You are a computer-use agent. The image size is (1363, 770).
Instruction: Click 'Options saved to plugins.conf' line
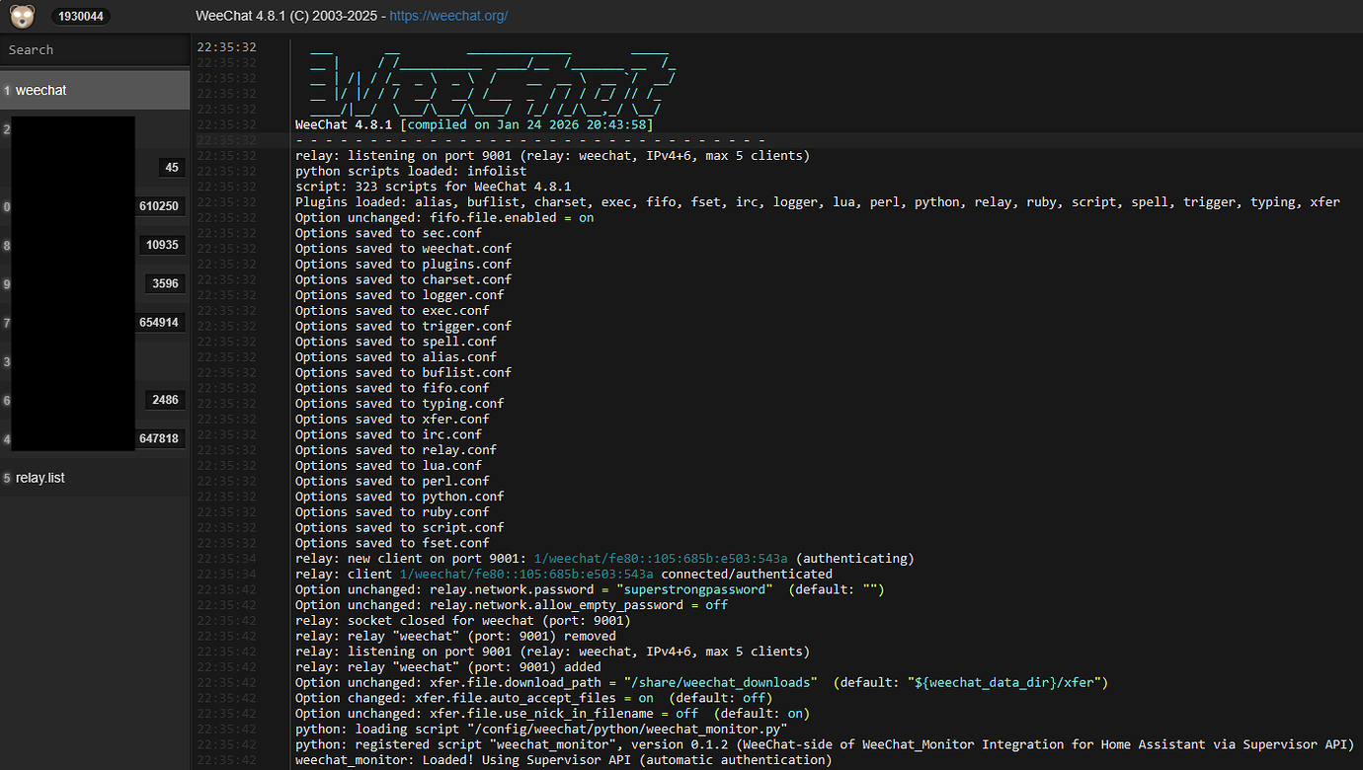(403, 264)
